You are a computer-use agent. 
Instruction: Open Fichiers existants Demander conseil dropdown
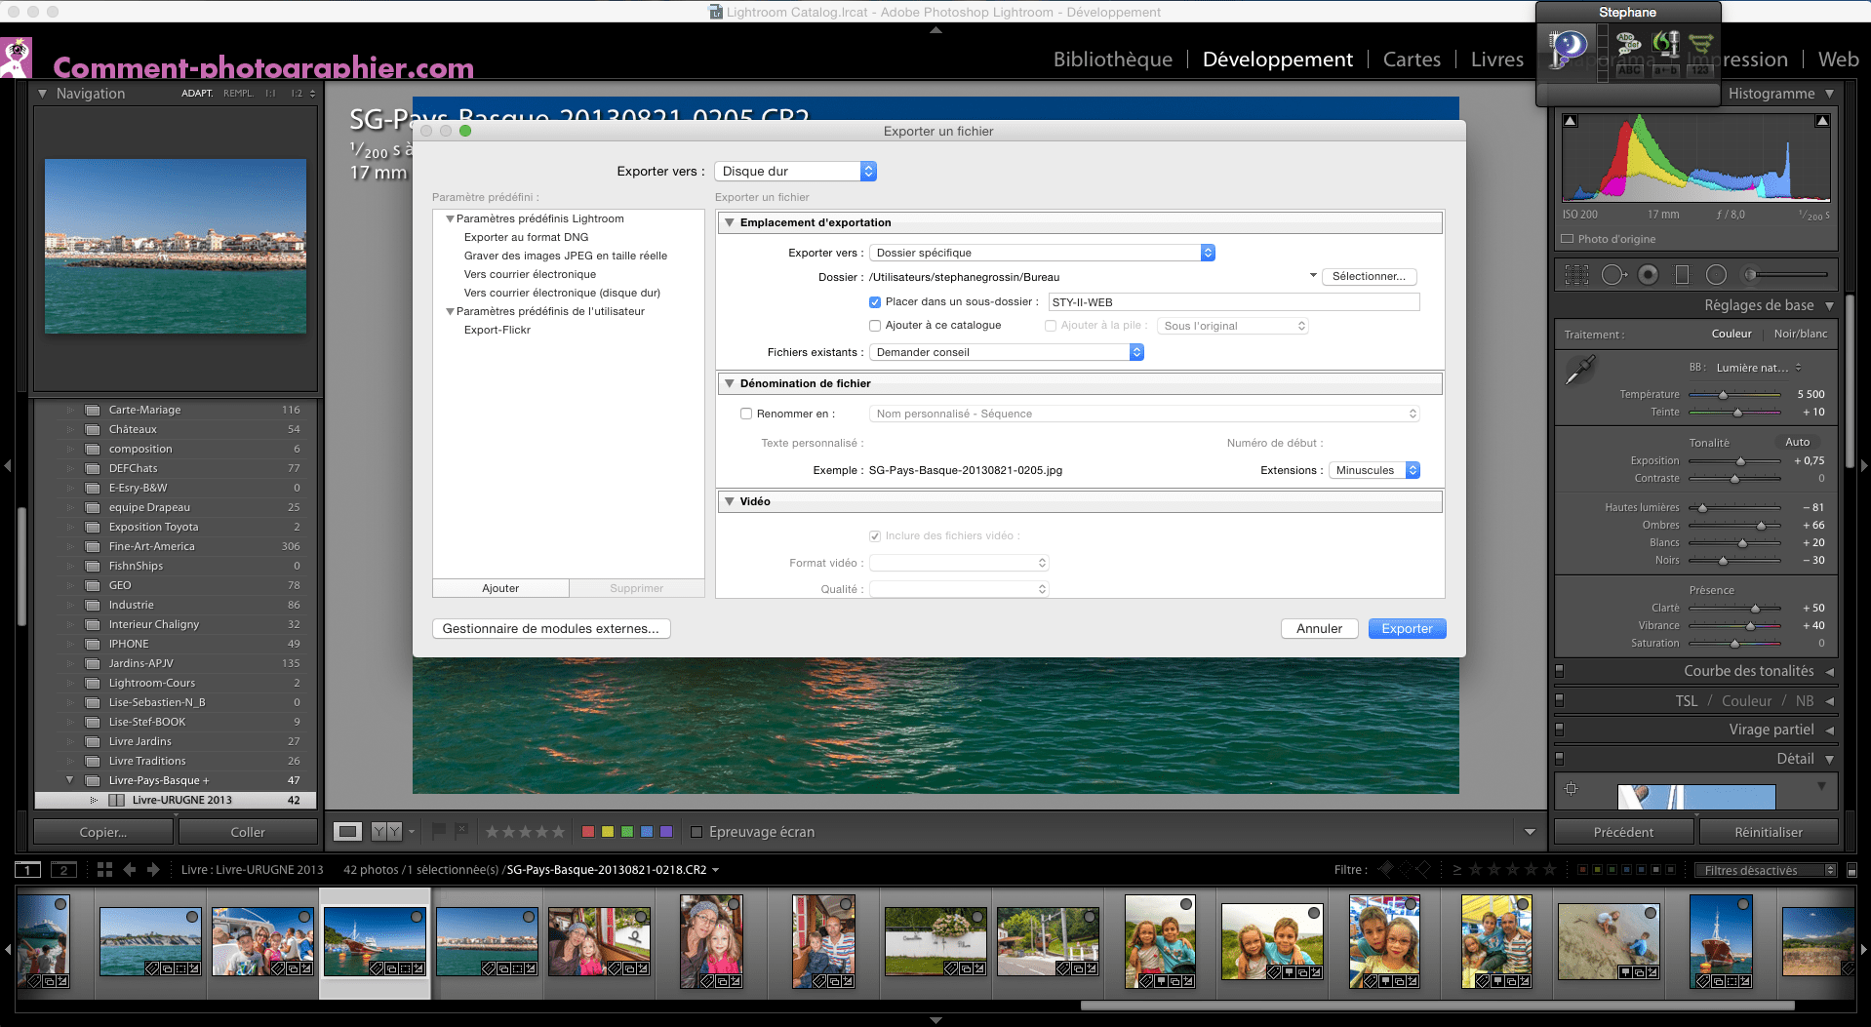tap(1006, 352)
